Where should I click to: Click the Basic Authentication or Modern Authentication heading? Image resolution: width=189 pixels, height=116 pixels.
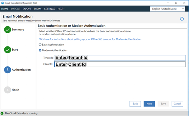pos(72,26)
